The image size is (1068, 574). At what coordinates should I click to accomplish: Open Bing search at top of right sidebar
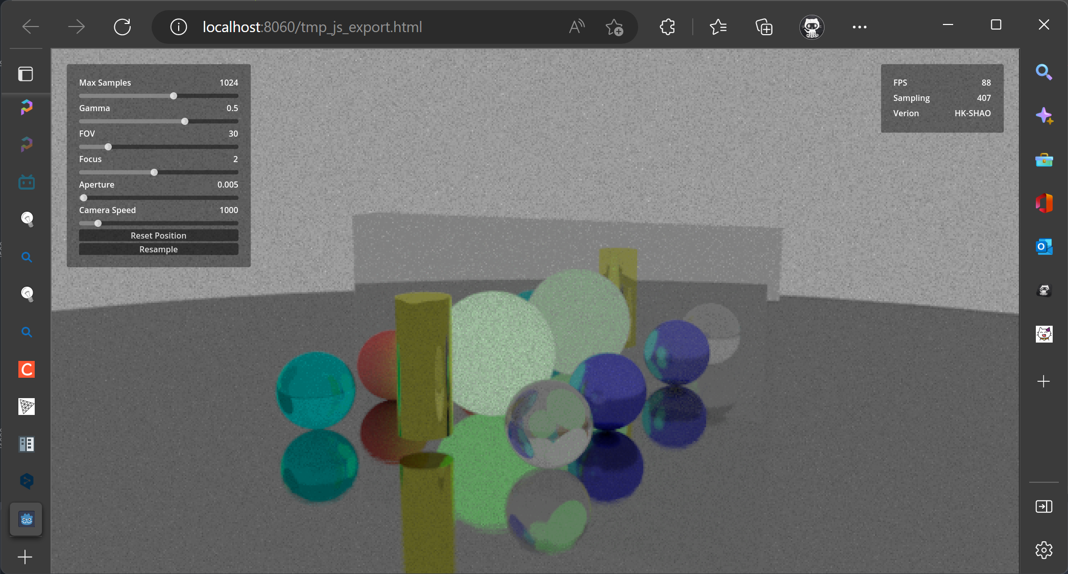[x=1045, y=72]
